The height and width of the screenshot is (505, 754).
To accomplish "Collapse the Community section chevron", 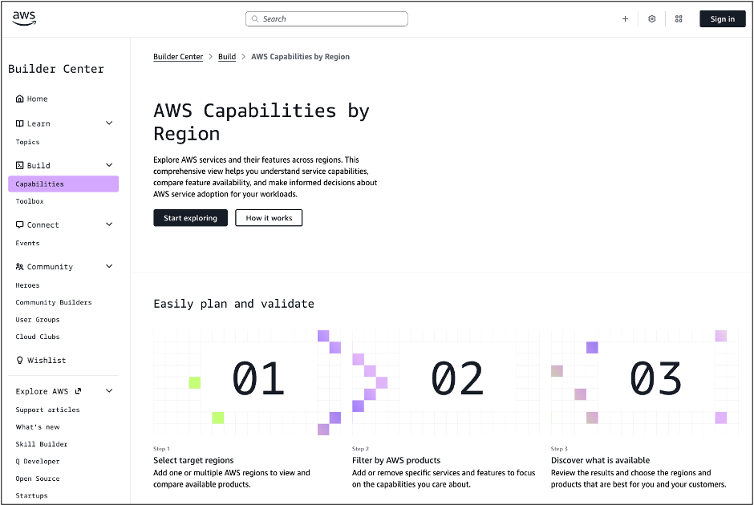I will tap(109, 267).
